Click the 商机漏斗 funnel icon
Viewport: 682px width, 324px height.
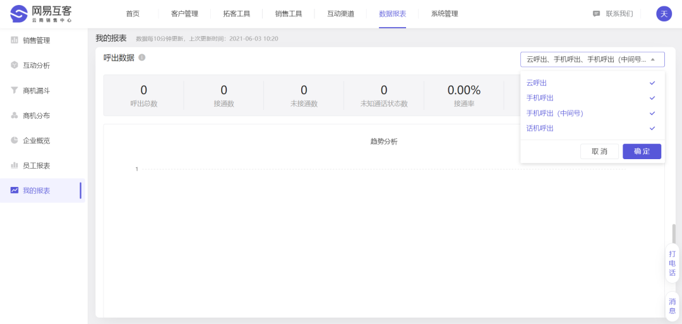tap(15, 90)
